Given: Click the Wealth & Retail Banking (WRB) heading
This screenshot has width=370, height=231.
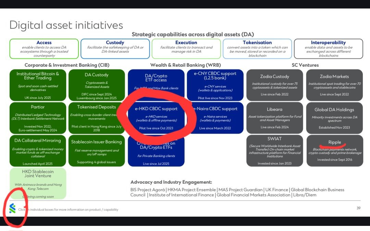Looking at the screenshot, I should pyautogui.click(x=185, y=65).
